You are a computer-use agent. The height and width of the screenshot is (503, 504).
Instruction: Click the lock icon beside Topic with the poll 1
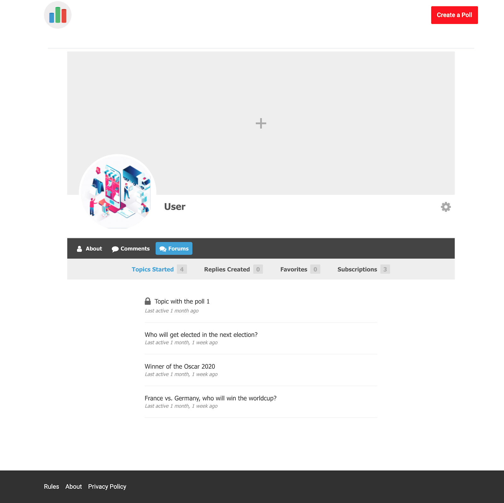click(x=148, y=301)
